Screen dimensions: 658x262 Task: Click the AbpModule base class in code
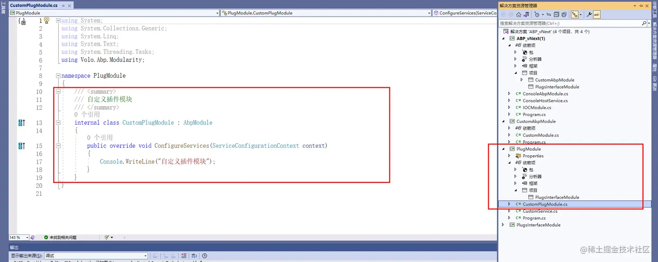click(198, 123)
